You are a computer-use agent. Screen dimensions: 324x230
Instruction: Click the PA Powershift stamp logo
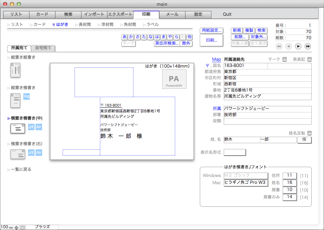[174, 79]
